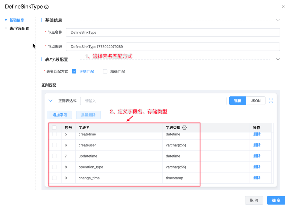Screen dimensions: 289x208
Task: Focus the 正则表达式 input field
Action: (x=153, y=101)
